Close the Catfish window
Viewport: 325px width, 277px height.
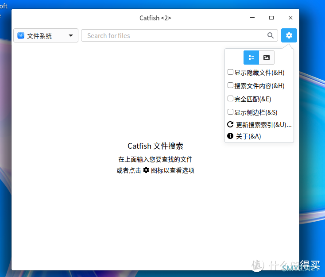(290, 18)
